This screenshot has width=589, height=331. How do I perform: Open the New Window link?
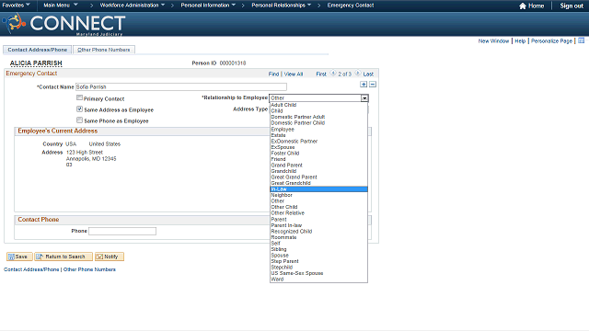tap(493, 40)
